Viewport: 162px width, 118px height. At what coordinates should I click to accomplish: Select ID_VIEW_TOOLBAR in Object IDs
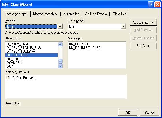point(31,52)
